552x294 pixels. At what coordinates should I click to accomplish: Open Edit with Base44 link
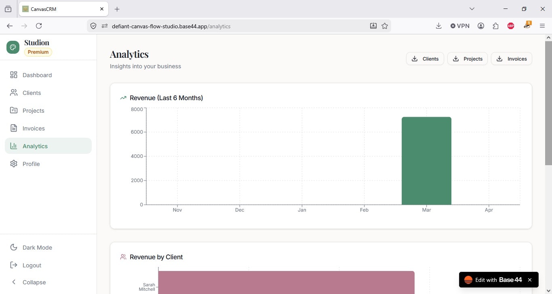click(x=493, y=280)
